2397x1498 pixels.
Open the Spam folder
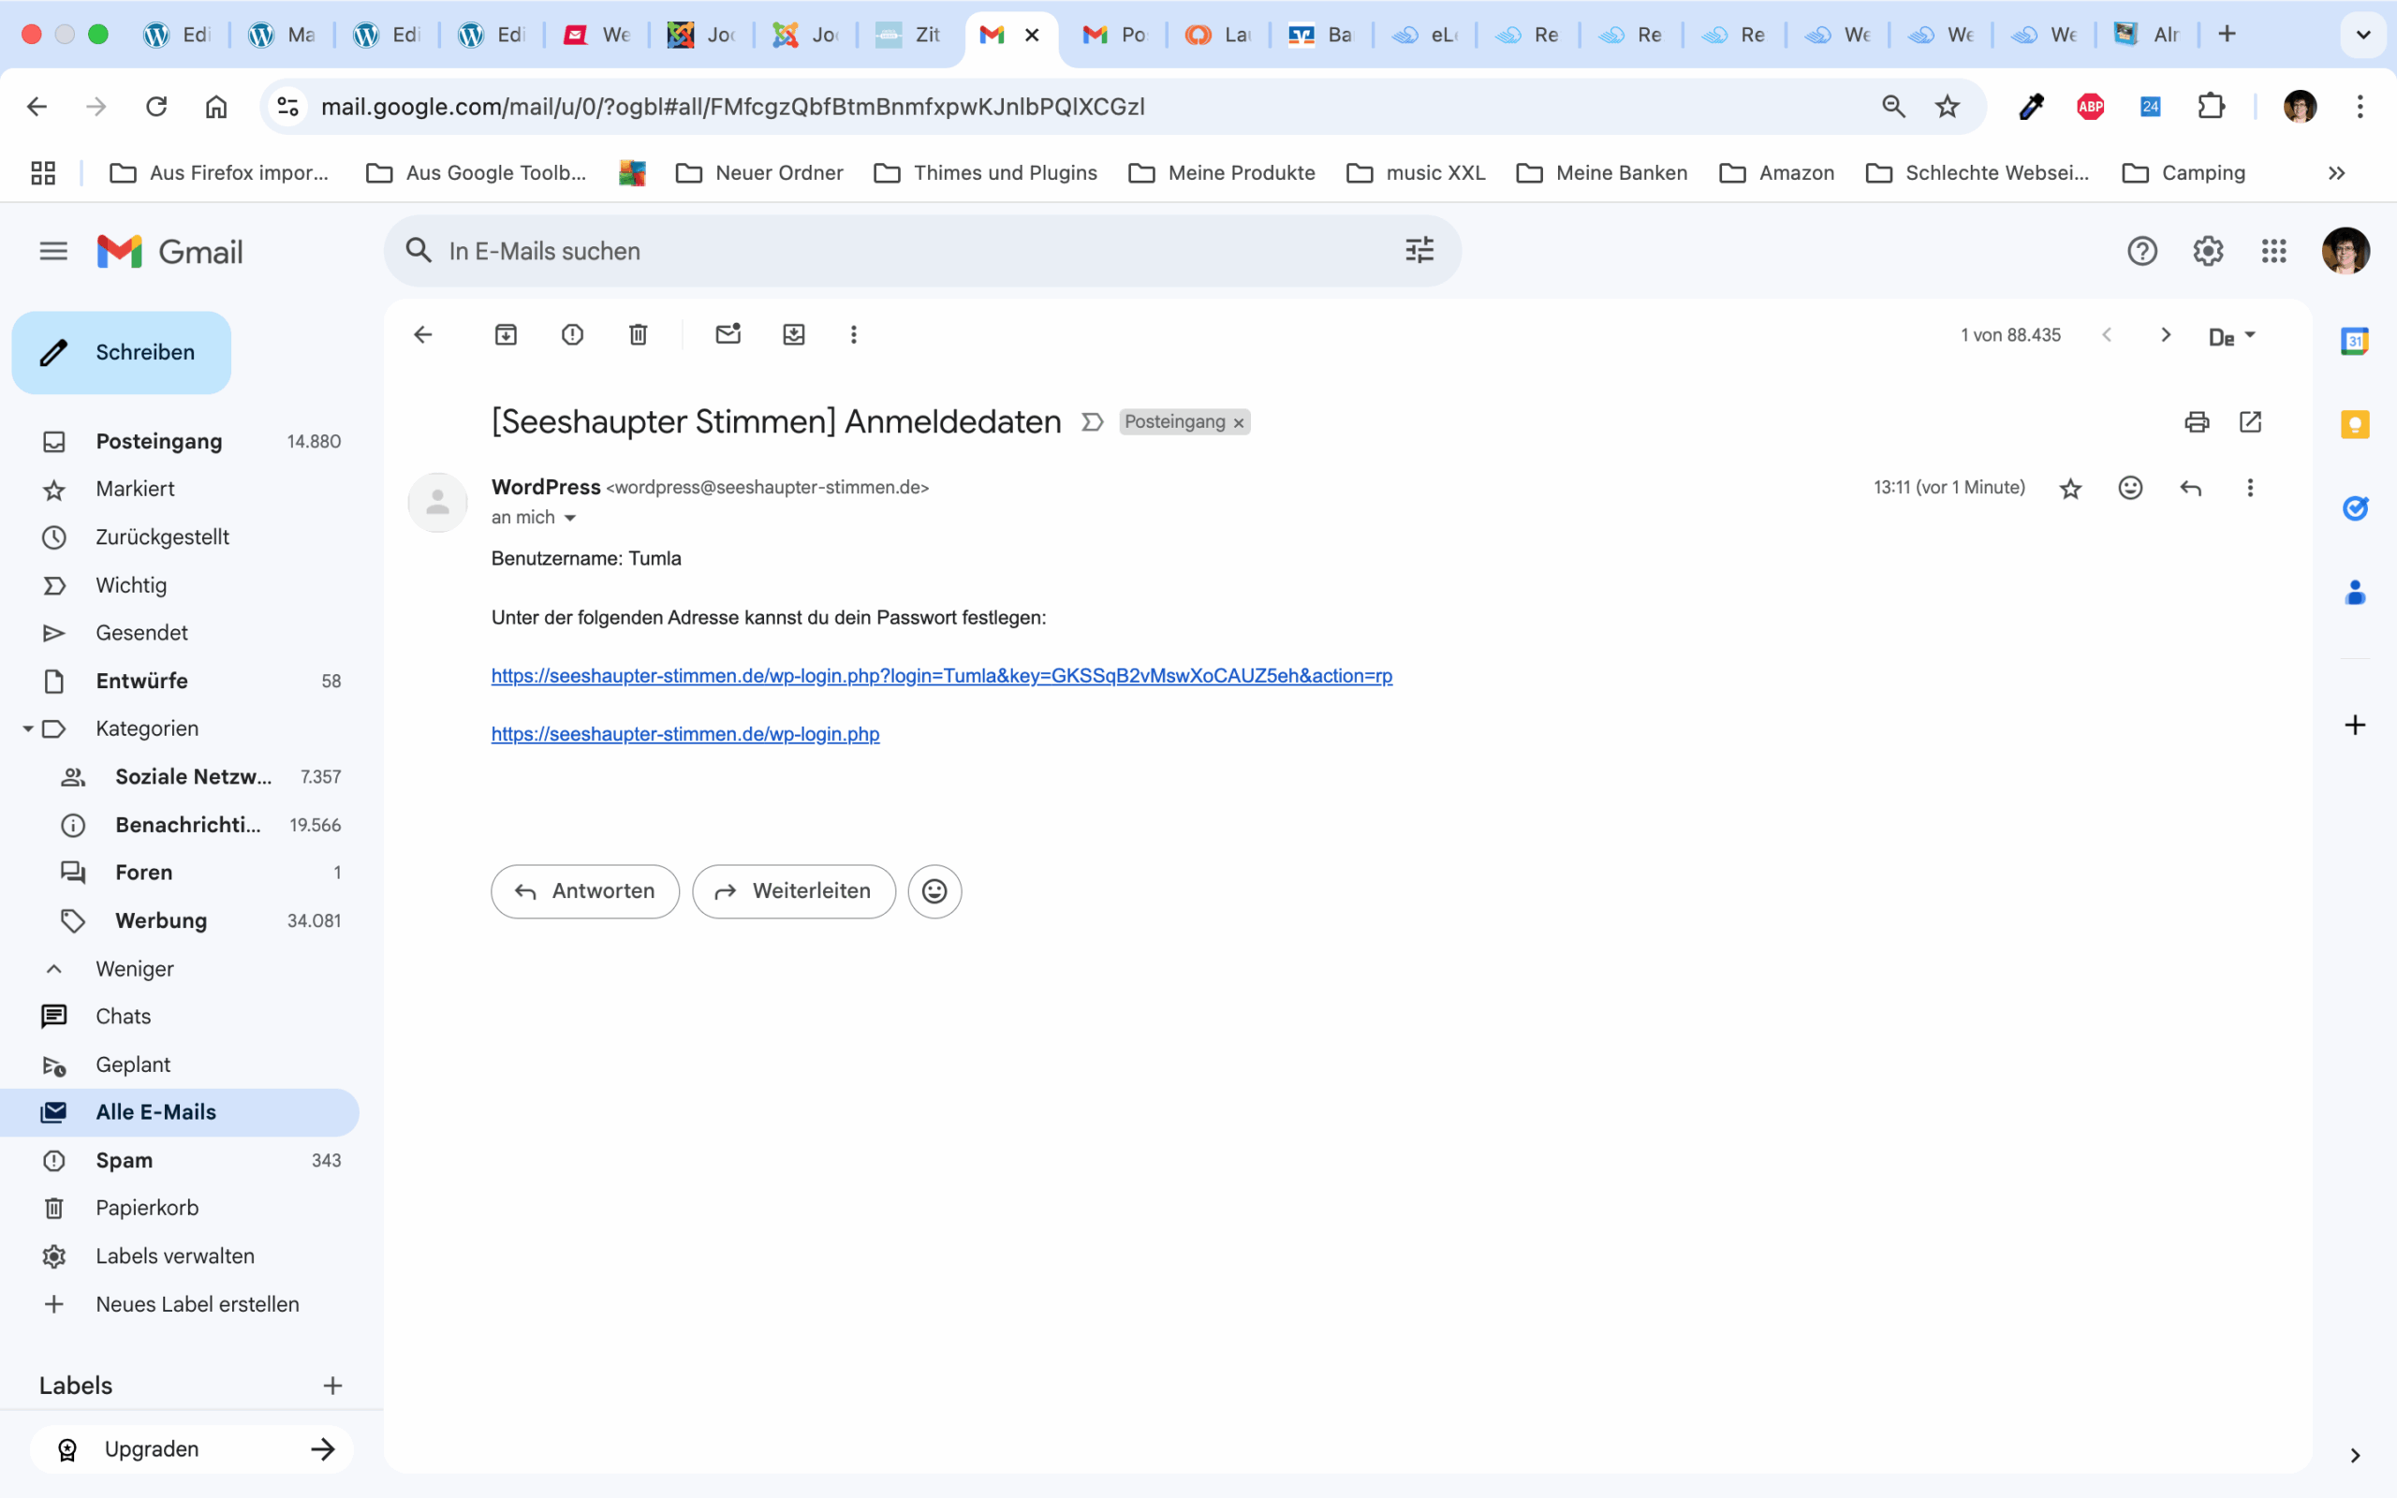pos(179,1160)
